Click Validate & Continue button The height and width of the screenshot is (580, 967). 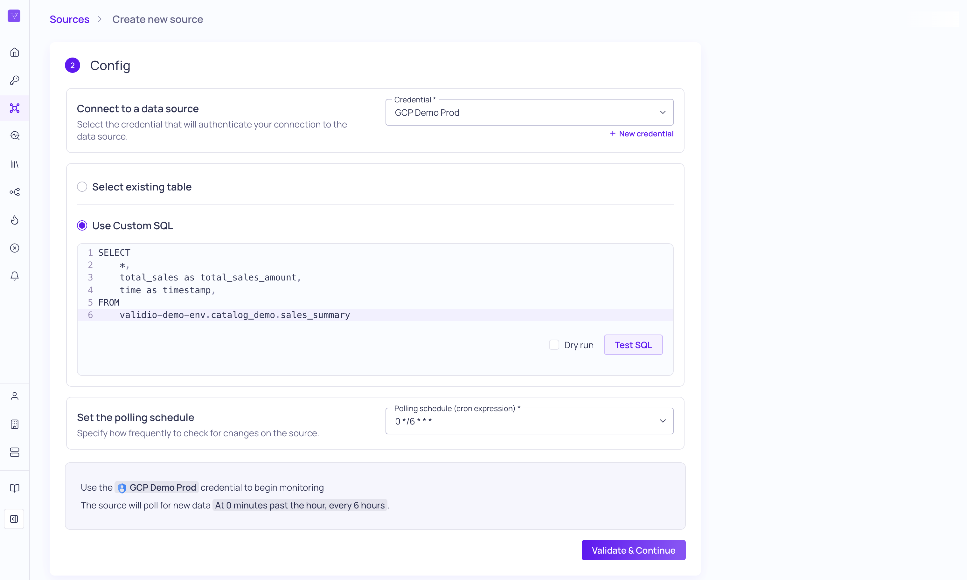coord(633,550)
